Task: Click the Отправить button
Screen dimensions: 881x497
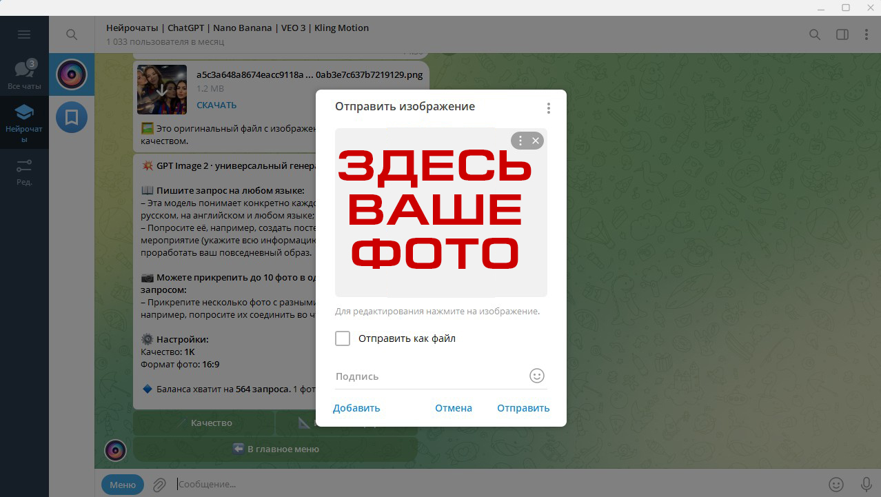Action: point(523,408)
